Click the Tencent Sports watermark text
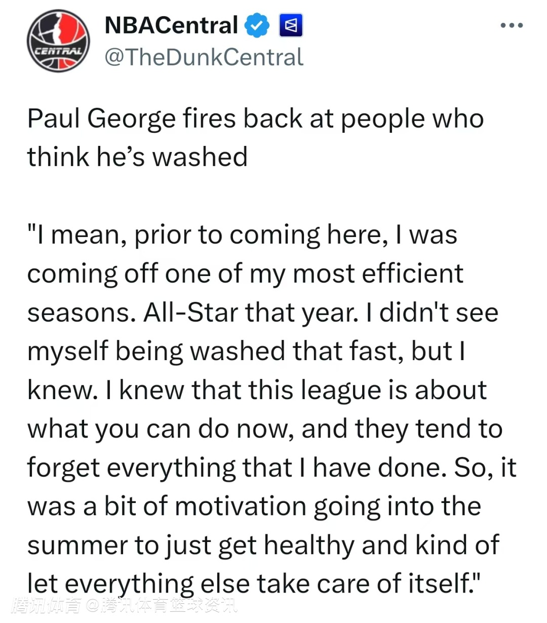 pyautogui.click(x=124, y=605)
